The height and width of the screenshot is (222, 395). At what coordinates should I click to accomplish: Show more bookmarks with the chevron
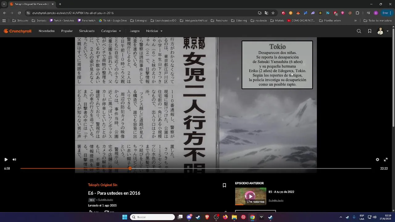click(355, 21)
